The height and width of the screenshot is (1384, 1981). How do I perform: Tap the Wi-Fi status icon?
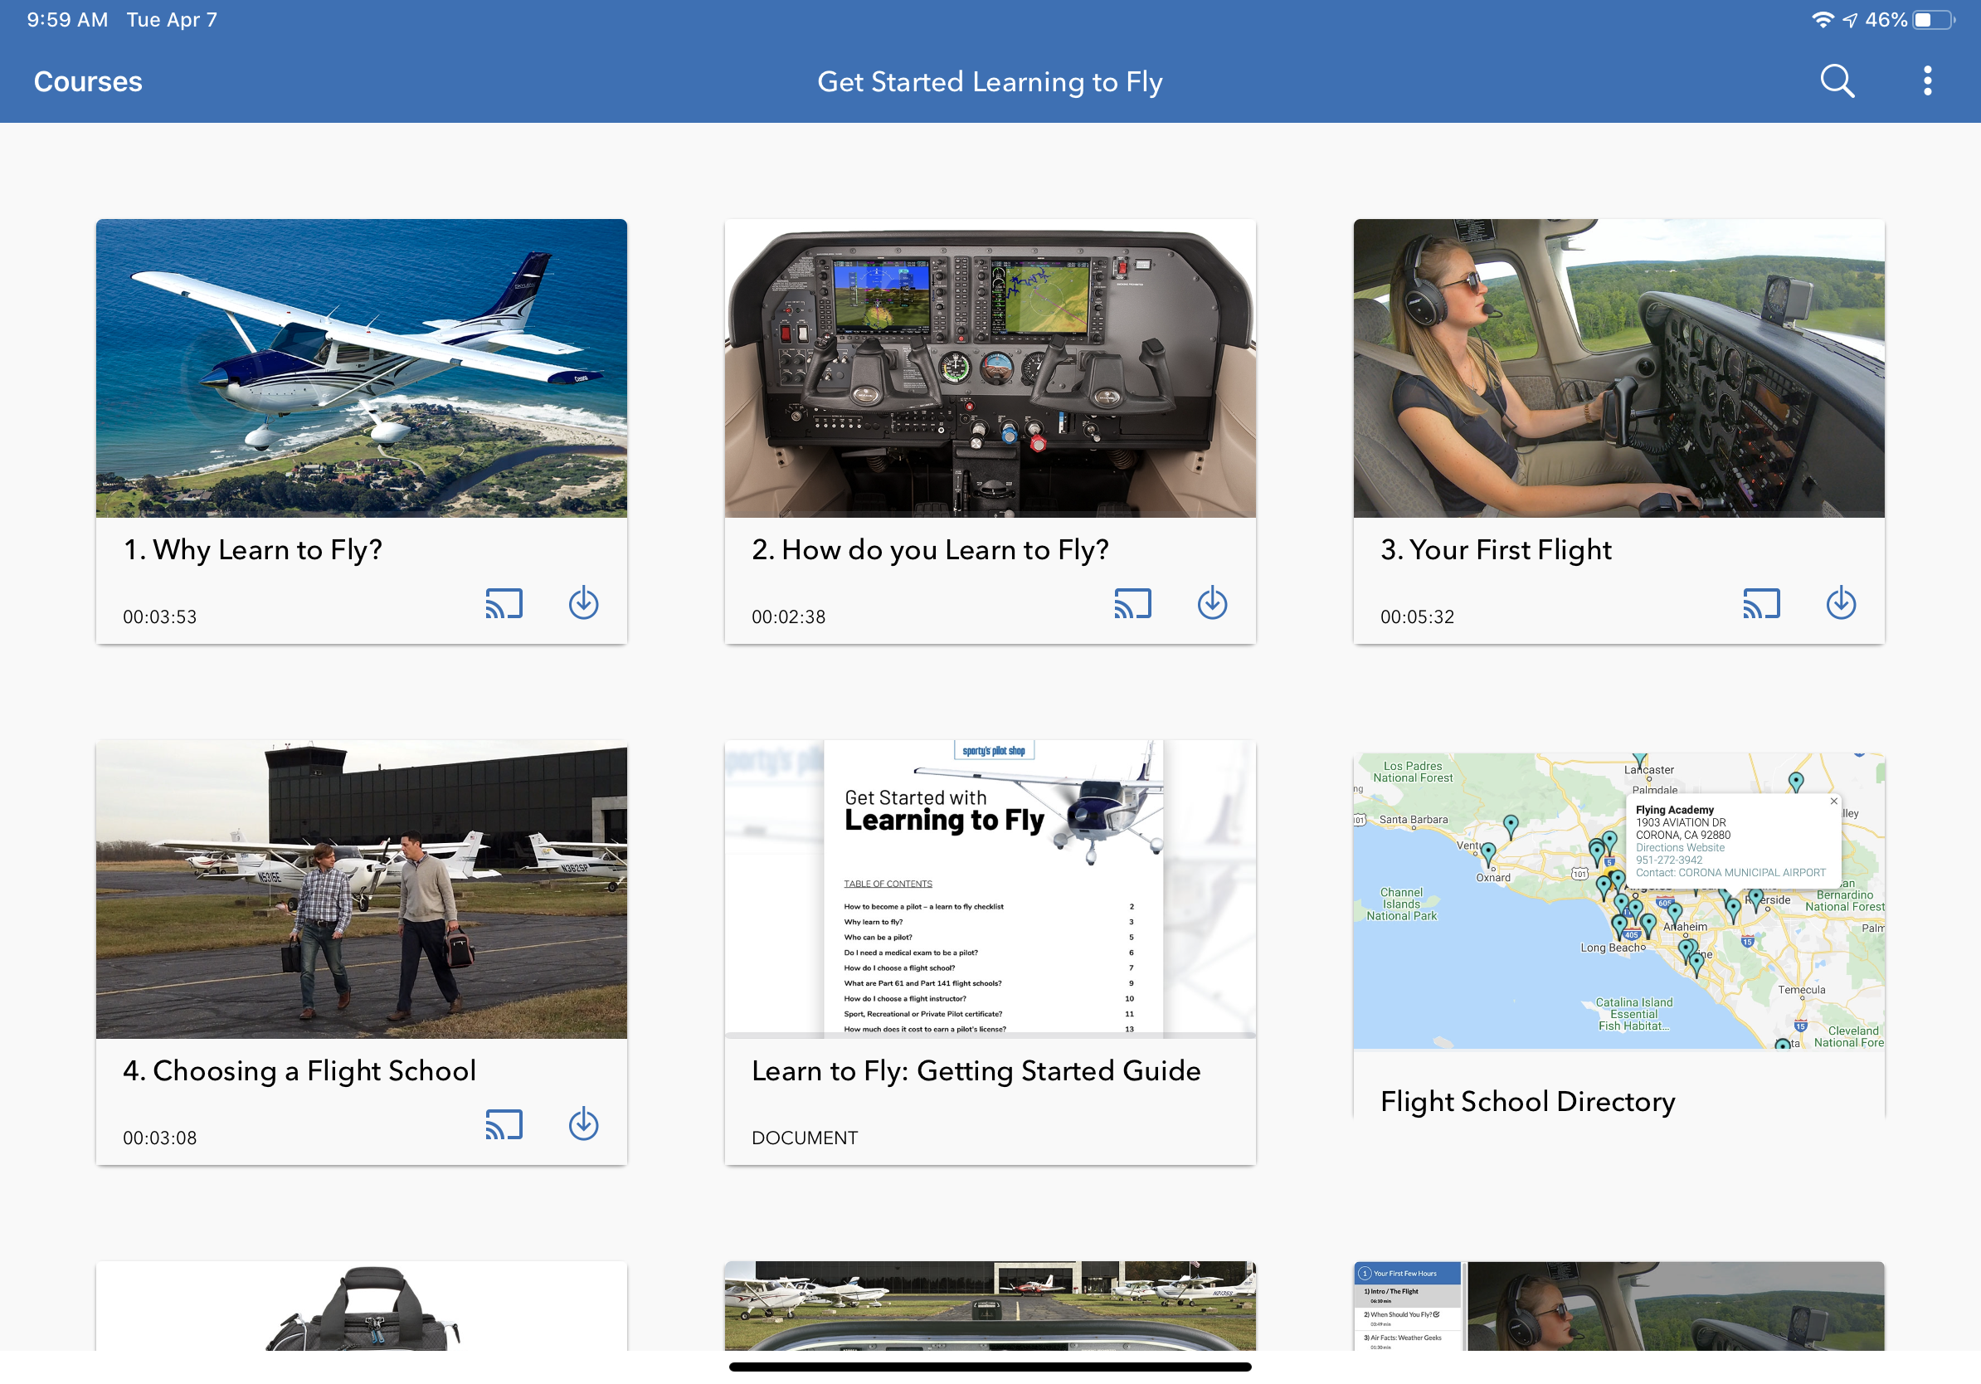pos(1823,20)
